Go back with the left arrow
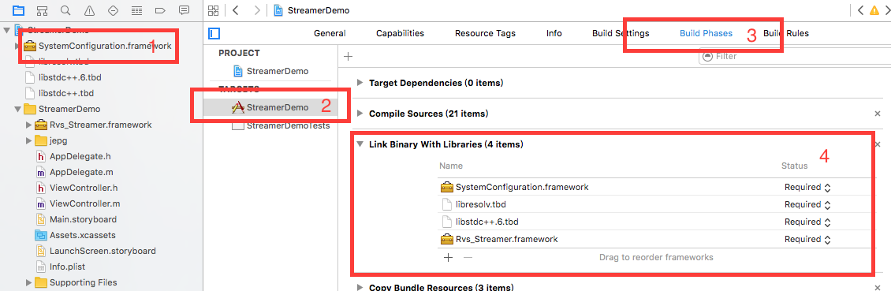This screenshot has width=891, height=291. point(236,9)
